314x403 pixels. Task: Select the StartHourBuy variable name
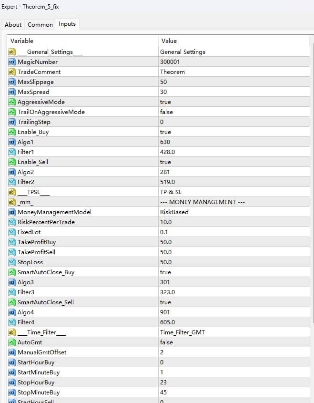pyautogui.click(x=36, y=362)
